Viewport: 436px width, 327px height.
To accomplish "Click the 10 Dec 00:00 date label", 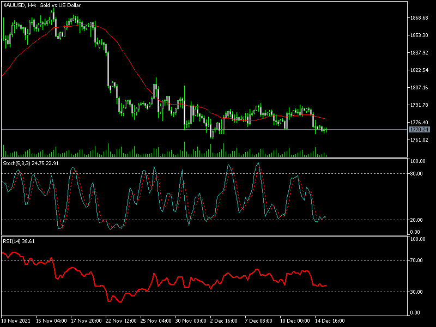I will 295,321.
